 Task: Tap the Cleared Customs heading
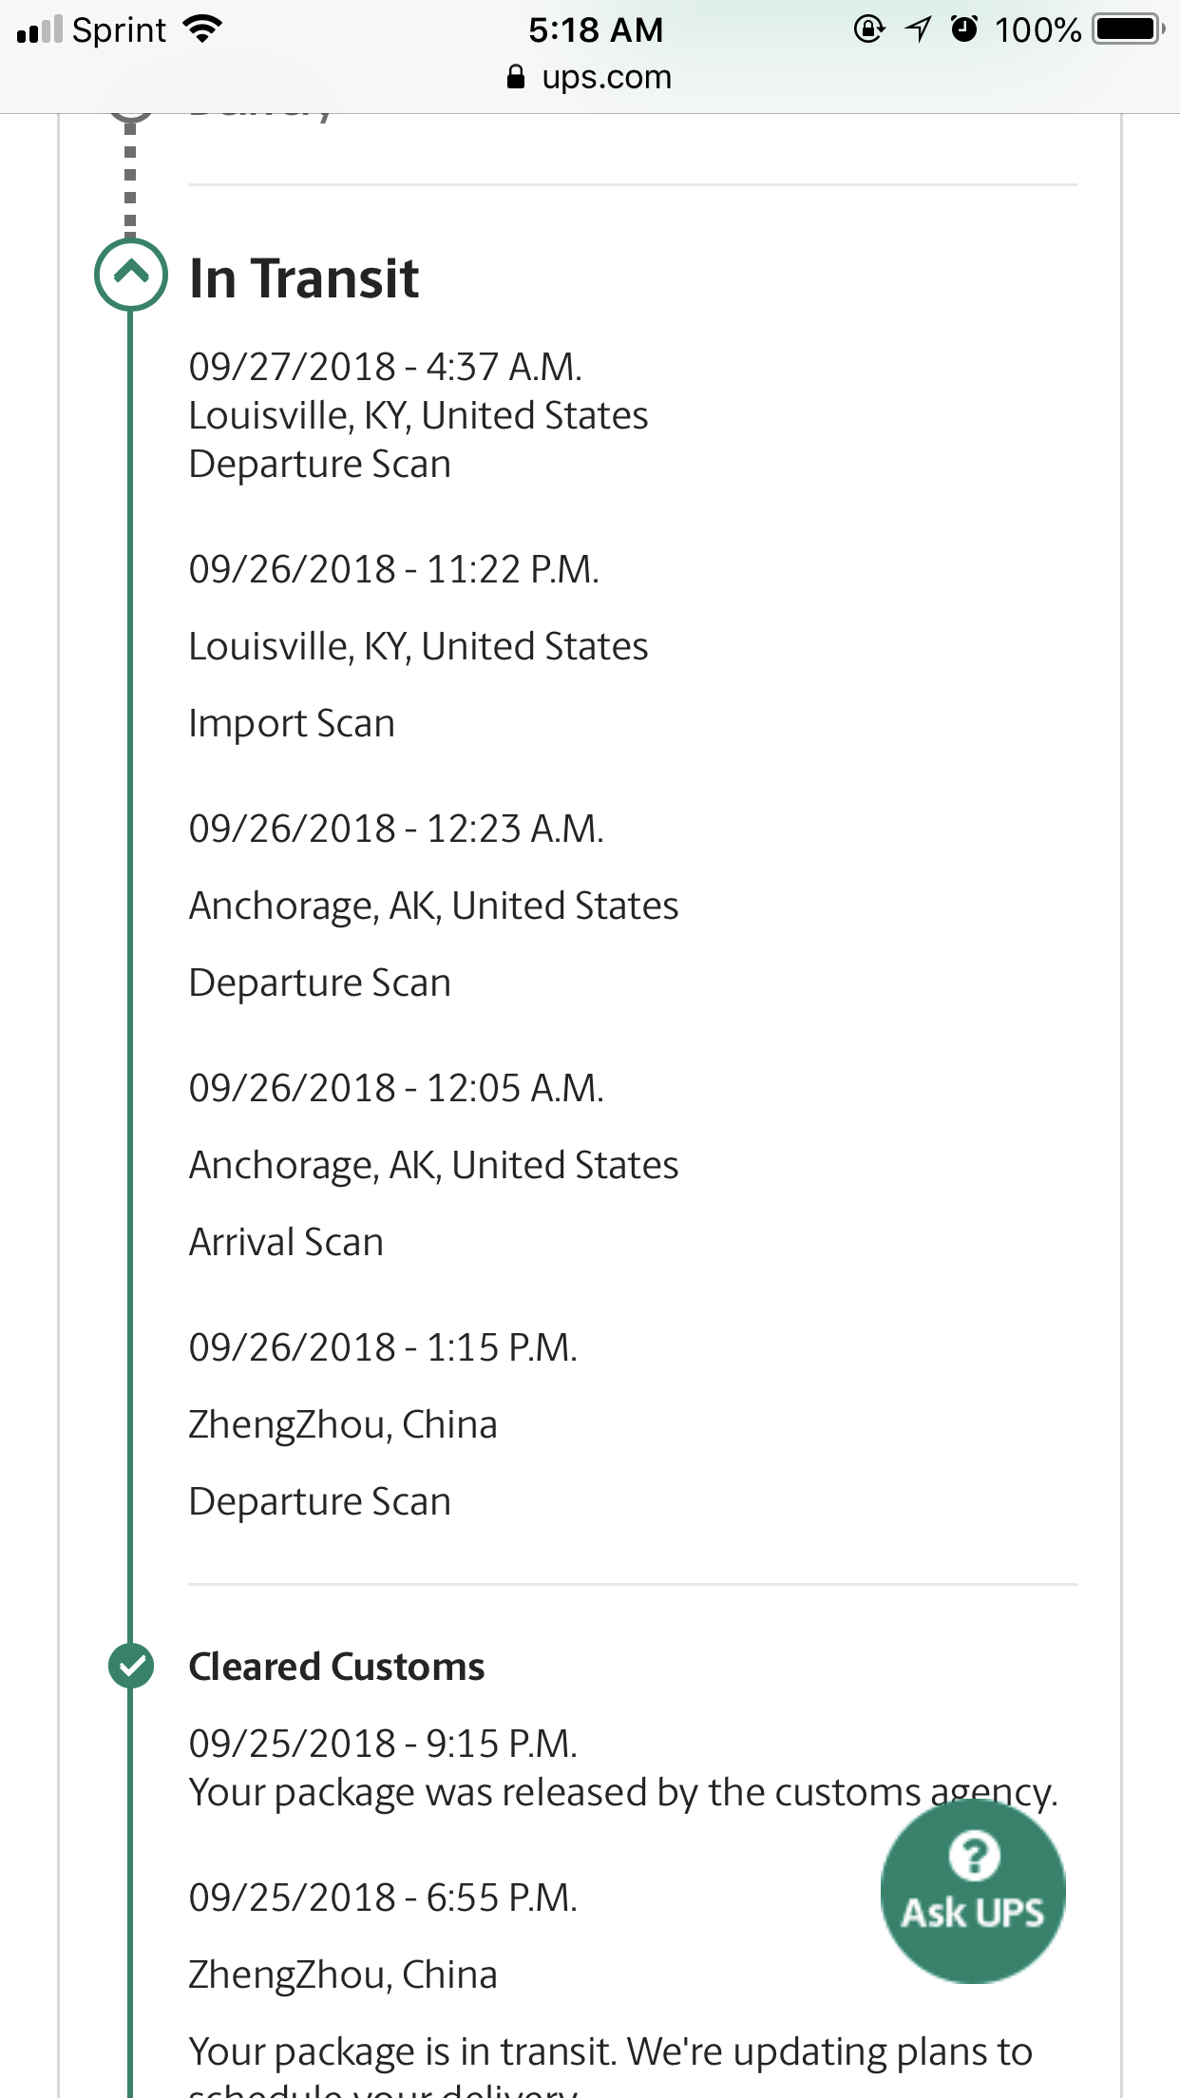pyautogui.click(x=336, y=1667)
